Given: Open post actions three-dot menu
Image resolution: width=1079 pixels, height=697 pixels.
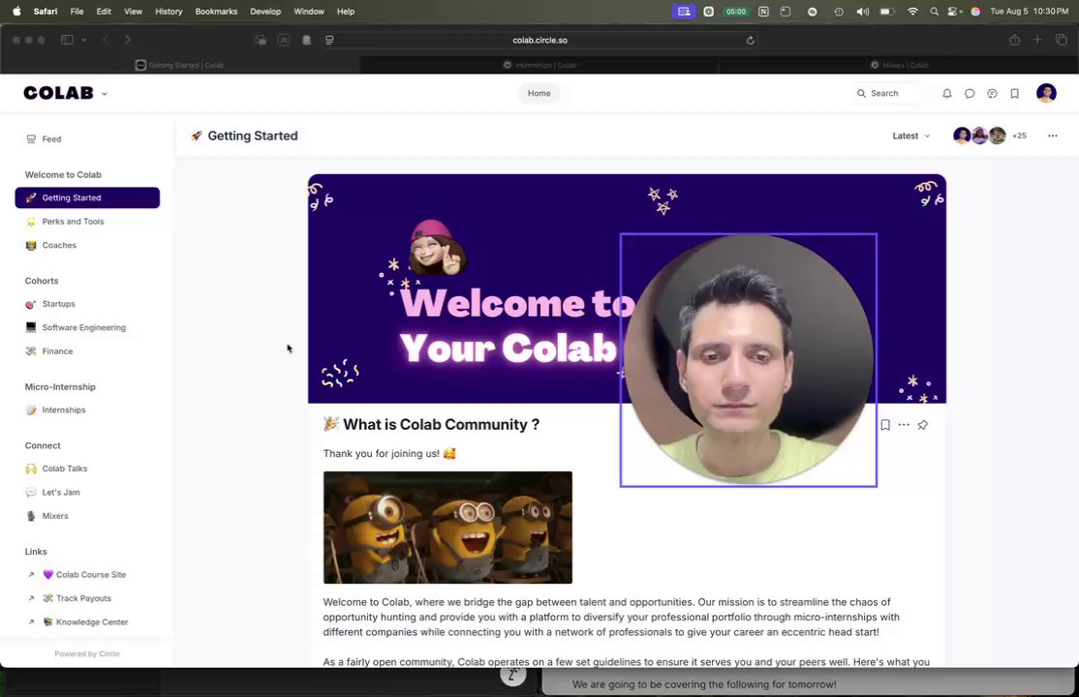Looking at the screenshot, I should 904,425.
